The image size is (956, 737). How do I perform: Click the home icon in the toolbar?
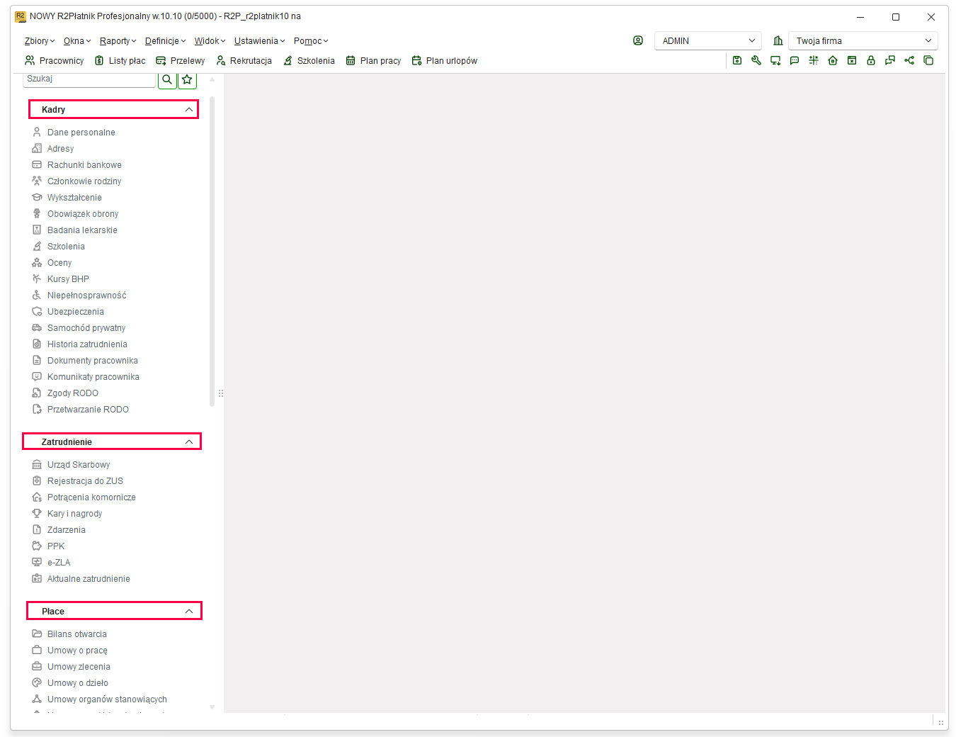coord(833,61)
